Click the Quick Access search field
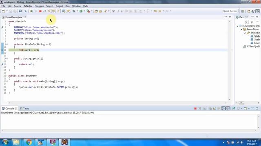 click(x=230, y=11)
